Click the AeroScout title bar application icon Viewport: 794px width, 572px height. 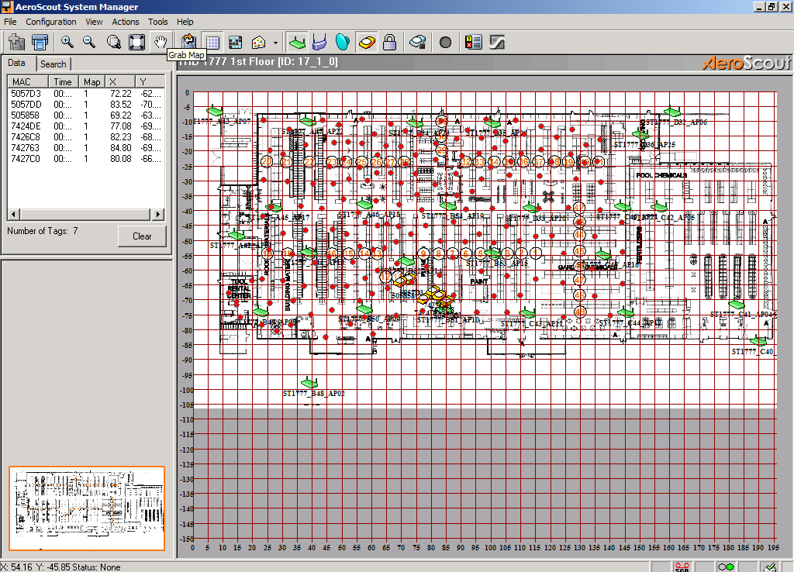tap(7, 6)
